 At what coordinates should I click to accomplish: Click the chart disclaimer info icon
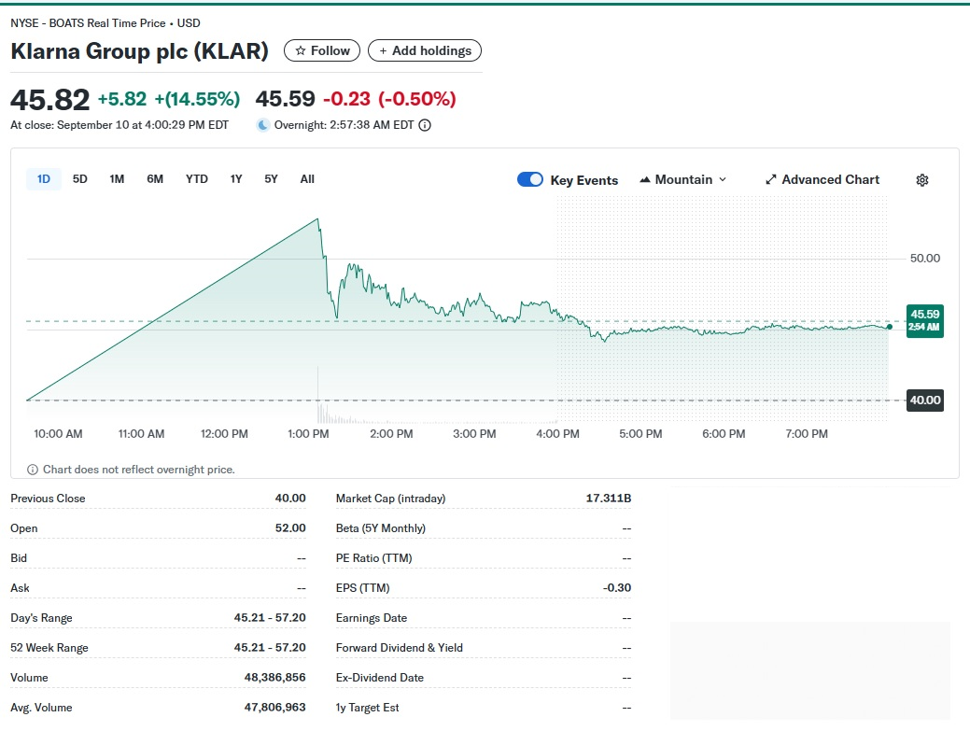33,470
